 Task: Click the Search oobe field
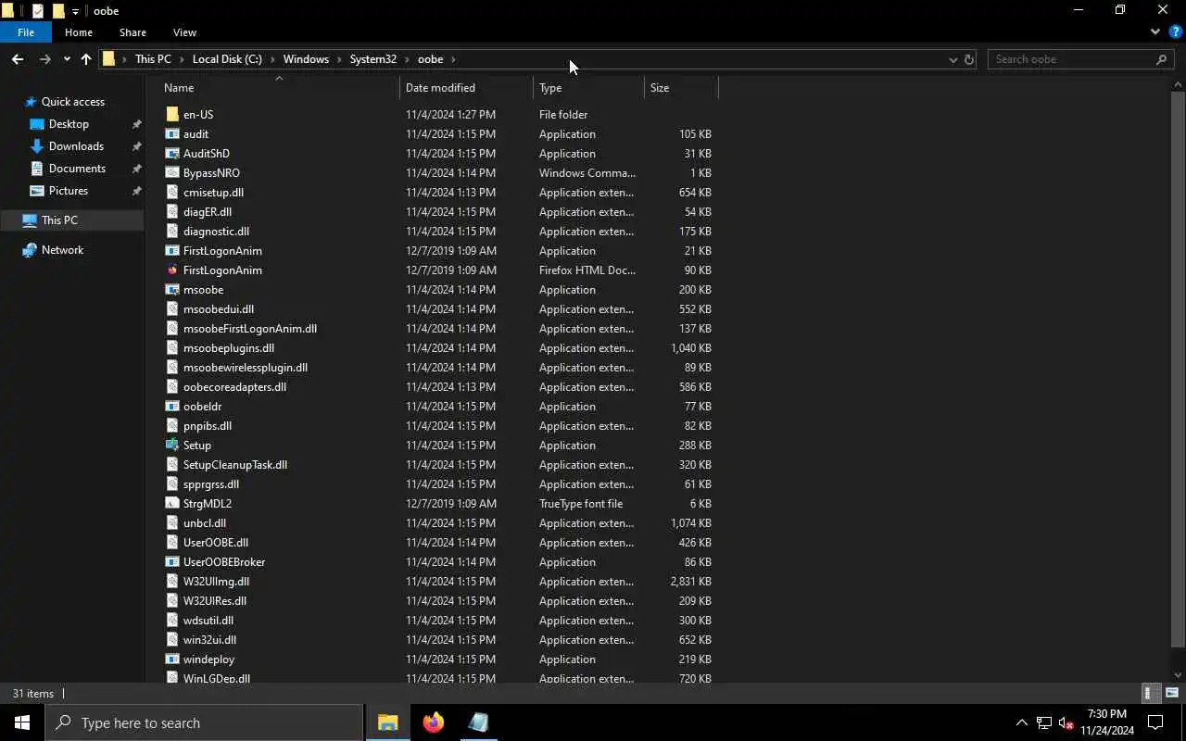click(x=1080, y=59)
